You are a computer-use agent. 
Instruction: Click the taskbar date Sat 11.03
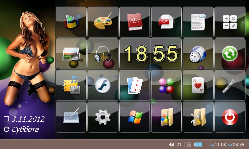point(218,145)
